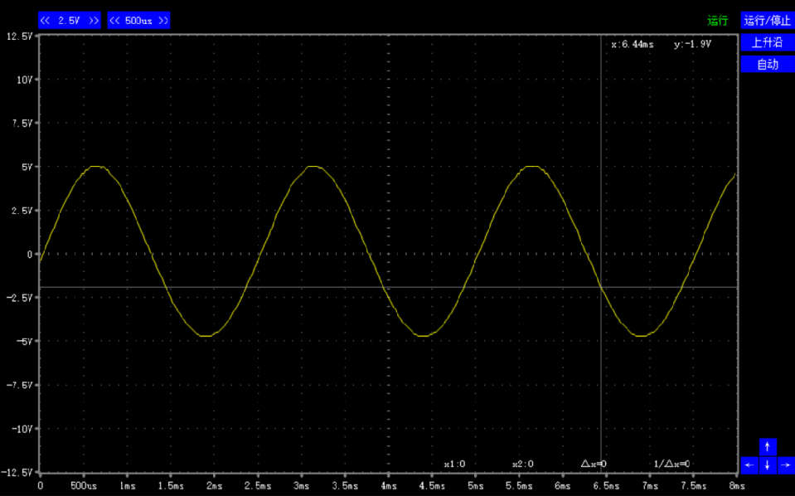Click the 6ms label on time axis
This screenshot has width=795, height=496.
563,486
